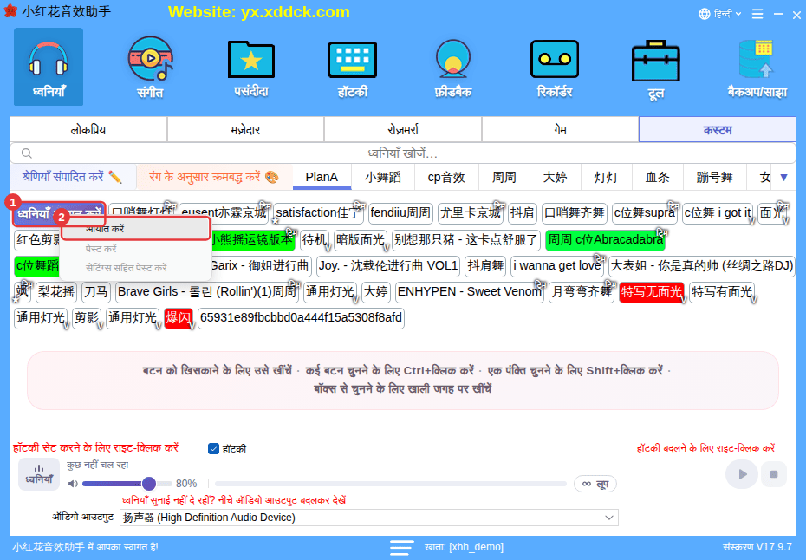Play the 65931e89fbcbbd0a444f15a5308f8afd sound
This screenshot has width=806, height=560.
[x=301, y=318]
